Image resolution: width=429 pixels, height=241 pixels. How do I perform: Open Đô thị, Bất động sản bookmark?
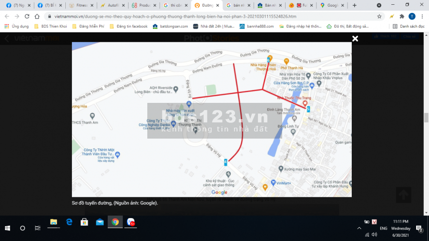coord(347,26)
